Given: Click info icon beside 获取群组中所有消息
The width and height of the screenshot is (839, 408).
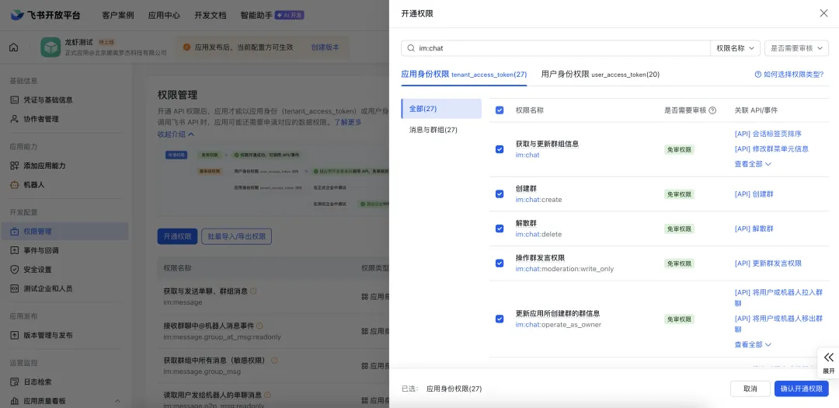Looking at the screenshot, I should [x=274, y=361].
